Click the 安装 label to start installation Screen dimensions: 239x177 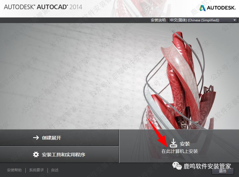point(185,144)
